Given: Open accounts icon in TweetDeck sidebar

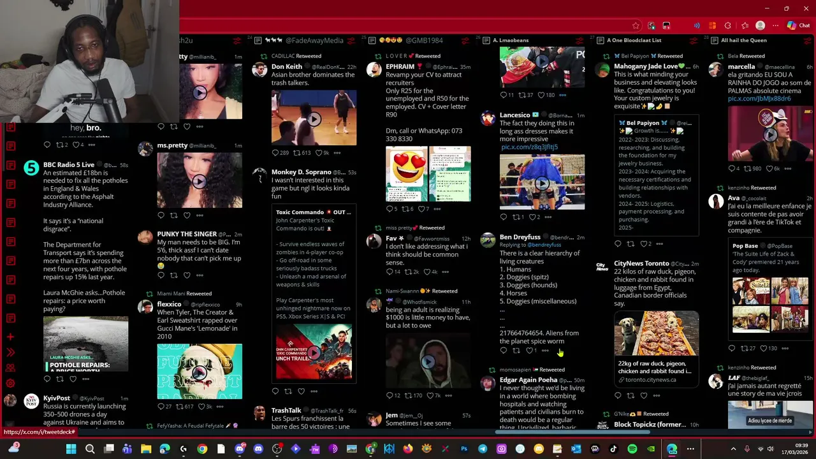Looking at the screenshot, I should (x=10, y=368).
